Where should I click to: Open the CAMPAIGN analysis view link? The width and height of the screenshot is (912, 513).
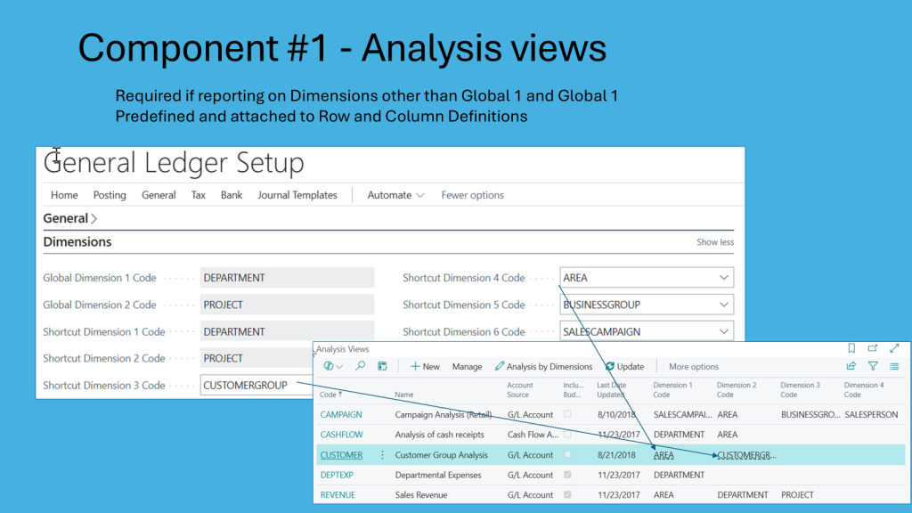tap(340, 414)
